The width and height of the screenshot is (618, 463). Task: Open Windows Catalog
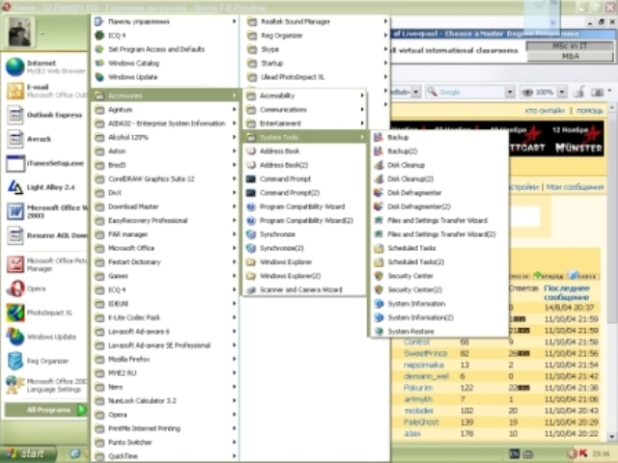pyautogui.click(x=165, y=64)
